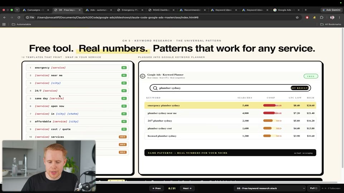Click the magnifier icon in search box
Viewport: 344px width, 193px height.
click(155, 88)
